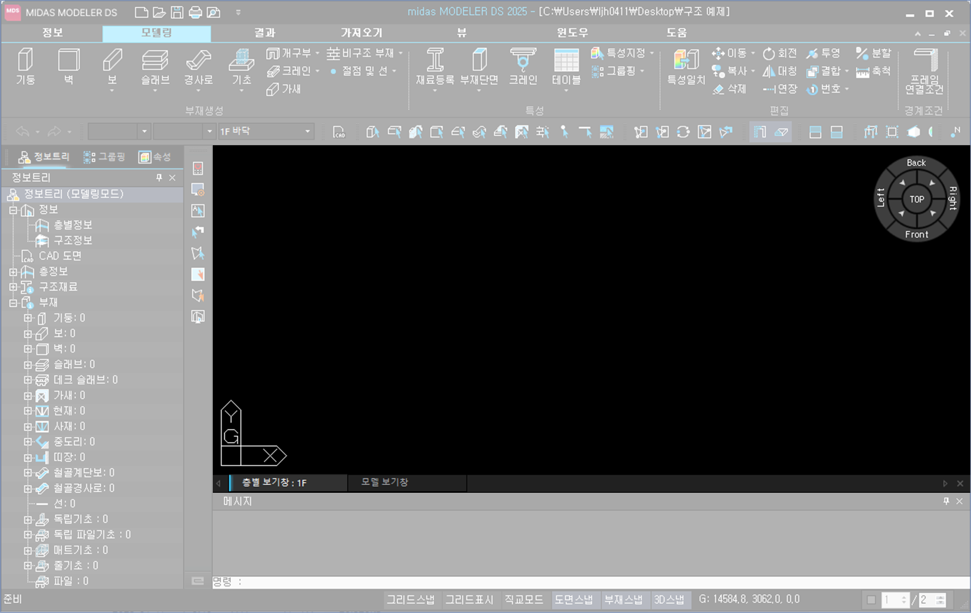Click the open folder icon in title bar
Viewport: 971px width, 613px height.
coord(159,12)
